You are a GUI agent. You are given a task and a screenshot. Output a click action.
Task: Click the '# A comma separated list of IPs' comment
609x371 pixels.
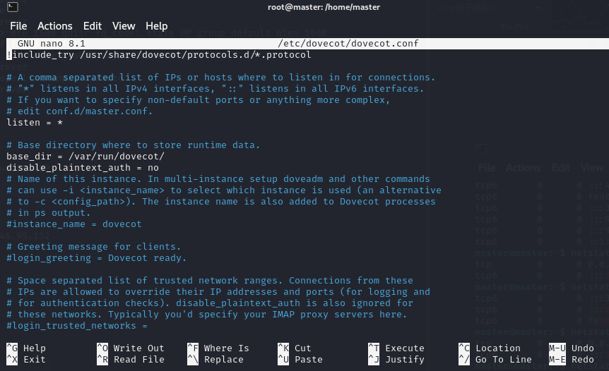click(x=221, y=77)
